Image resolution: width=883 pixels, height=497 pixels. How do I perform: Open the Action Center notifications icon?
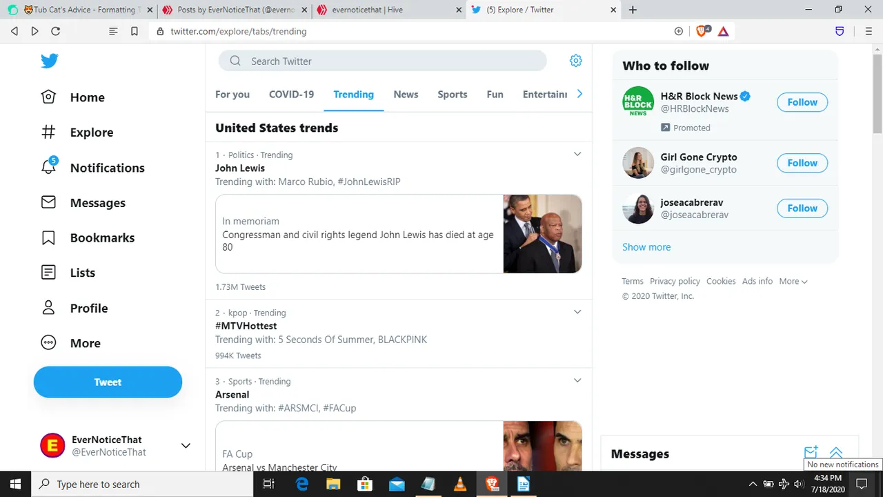(862, 484)
